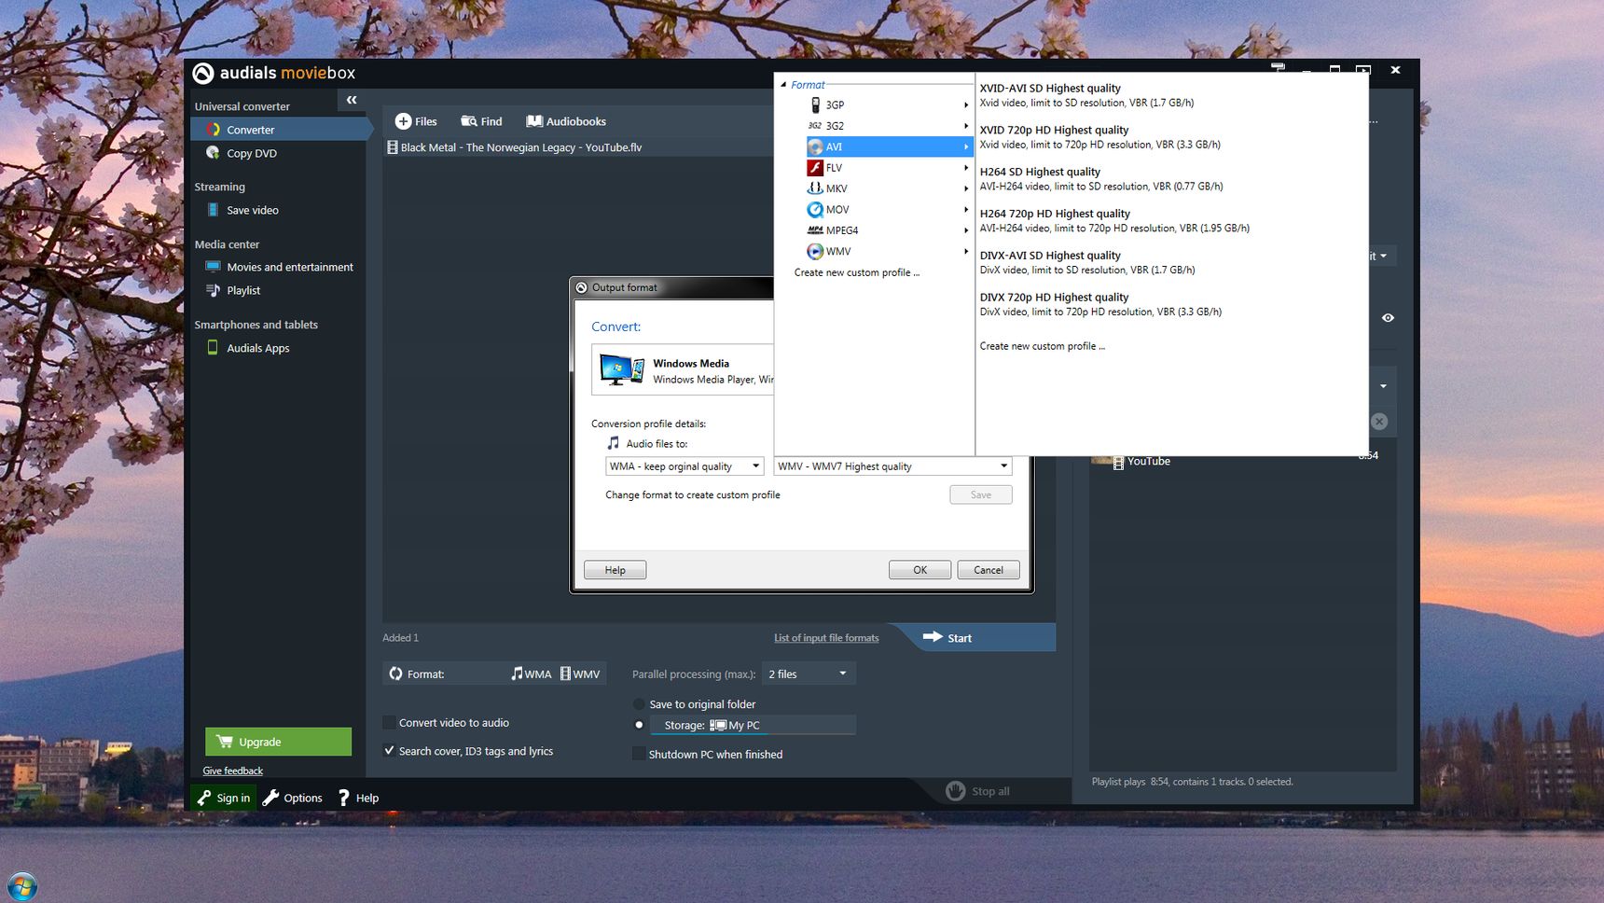Screen dimensions: 1604x903
Task: Click the Start conversion button
Action: pos(975,637)
